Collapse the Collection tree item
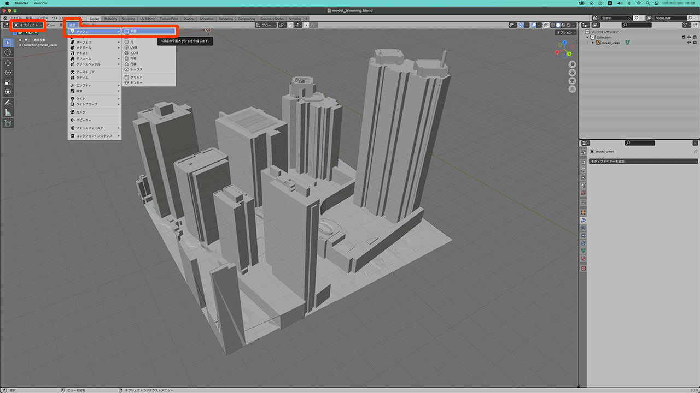Screen dimensions: 700x393 click(587, 37)
